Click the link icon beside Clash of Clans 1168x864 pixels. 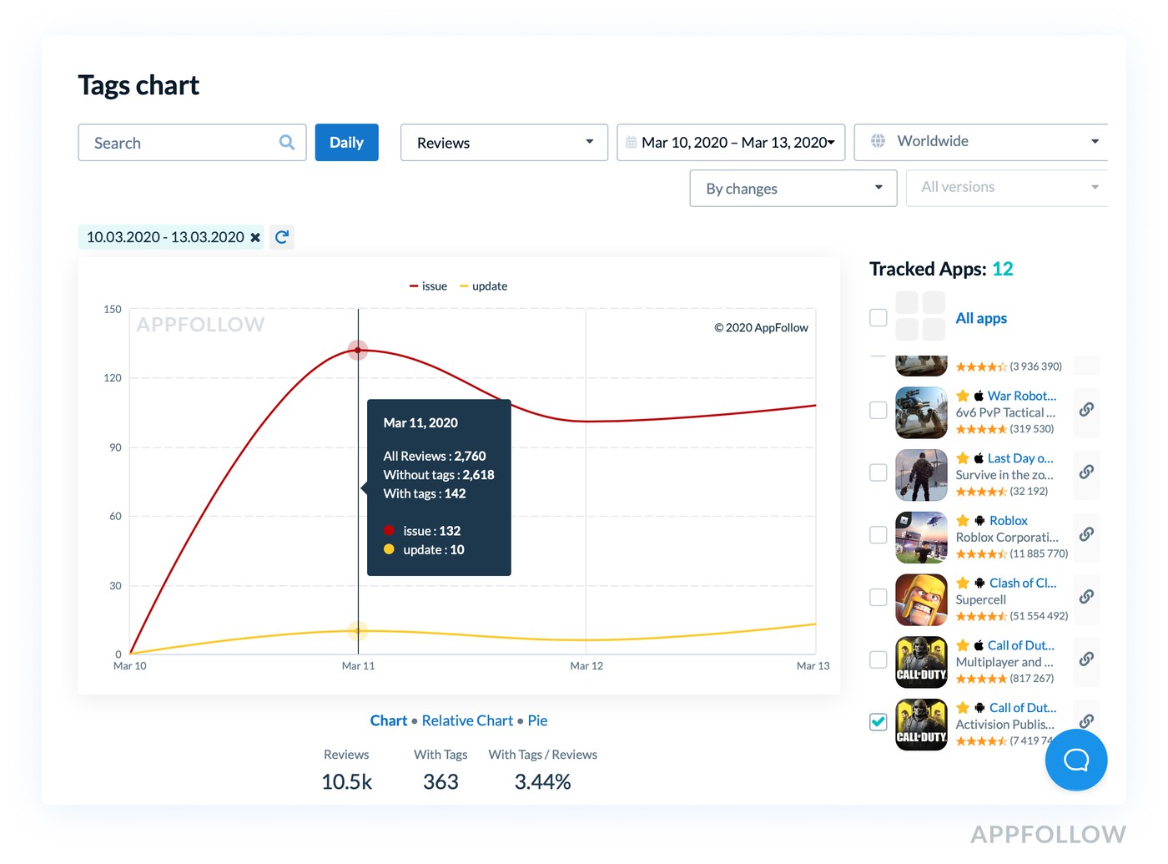tap(1086, 597)
